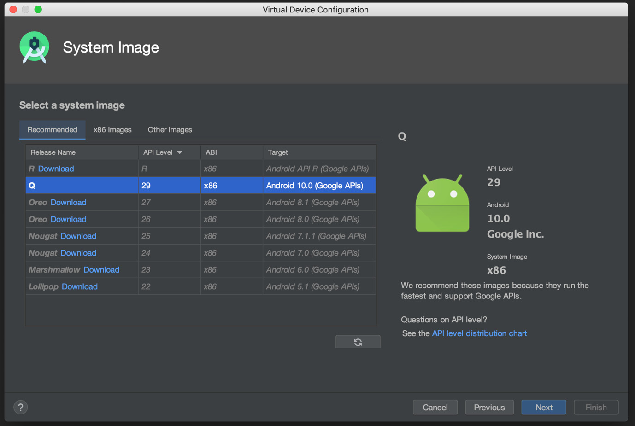Image resolution: width=635 pixels, height=426 pixels.
Task: Click the Previous button
Action: [x=489, y=407]
